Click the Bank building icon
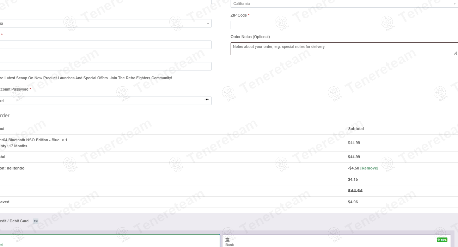Image resolution: width=458 pixels, height=247 pixels. (x=227, y=240)
